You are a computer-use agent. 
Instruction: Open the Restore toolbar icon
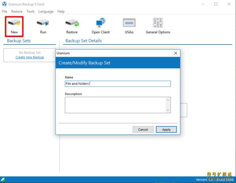72,23
